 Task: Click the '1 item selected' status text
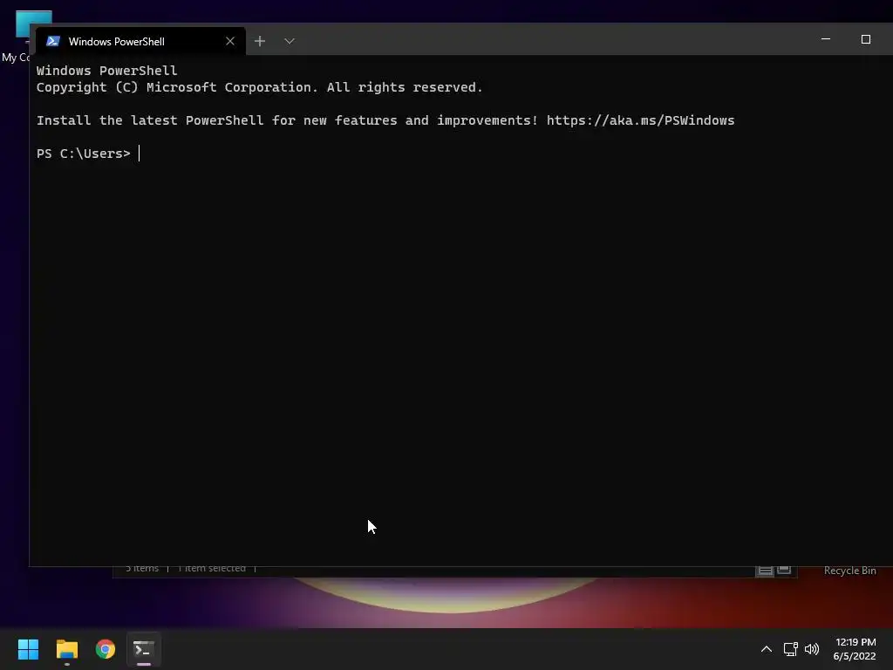(212, 569)
